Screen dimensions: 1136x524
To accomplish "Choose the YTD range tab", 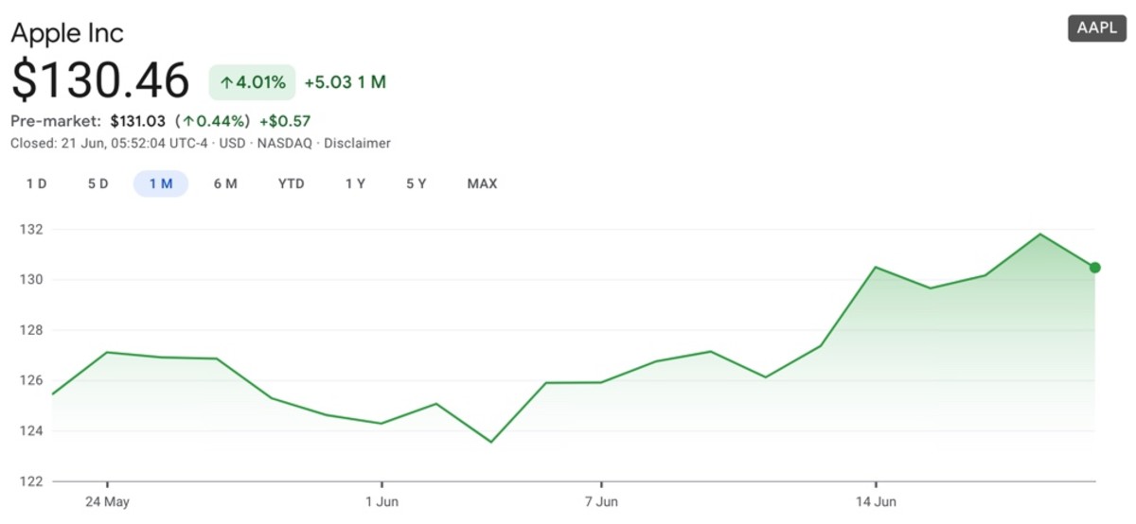I will [x=292, y=183].
